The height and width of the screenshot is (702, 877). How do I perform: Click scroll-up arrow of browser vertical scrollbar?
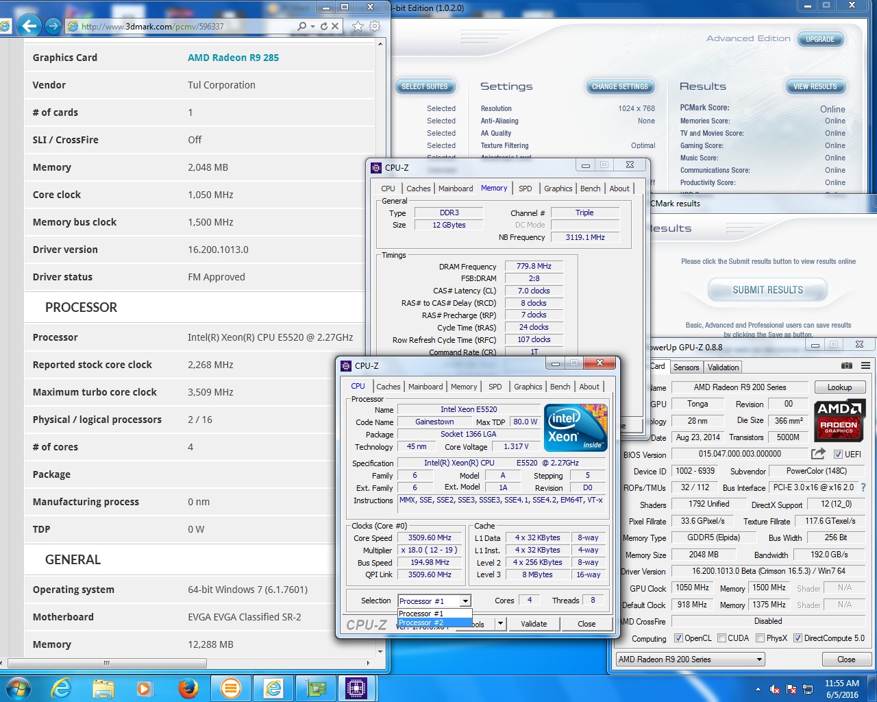coord(381,45)
